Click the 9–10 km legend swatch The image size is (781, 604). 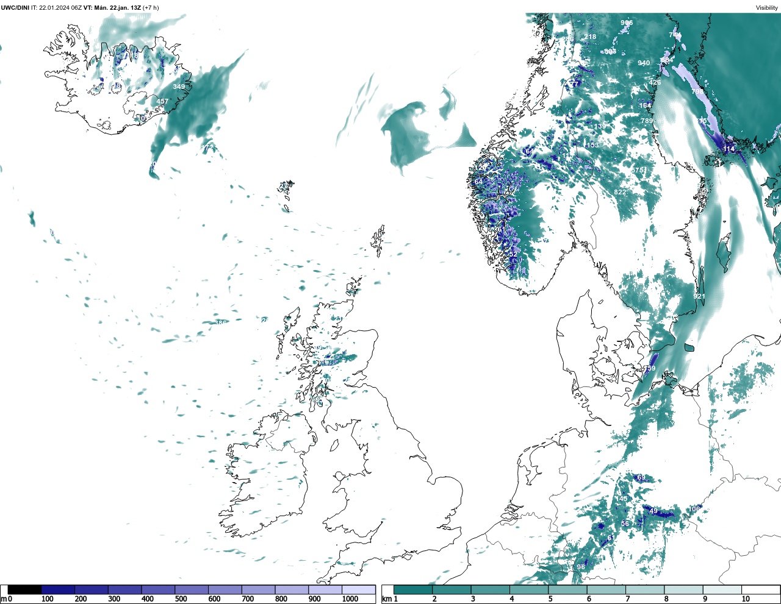[722, 589]
